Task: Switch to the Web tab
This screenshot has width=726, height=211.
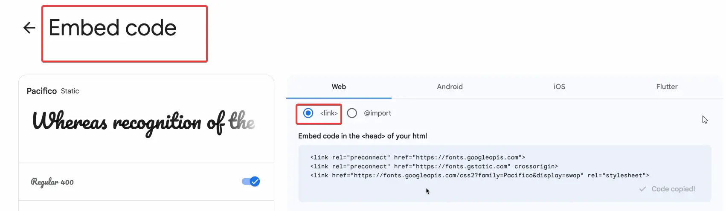Action: tap(339, 87)
